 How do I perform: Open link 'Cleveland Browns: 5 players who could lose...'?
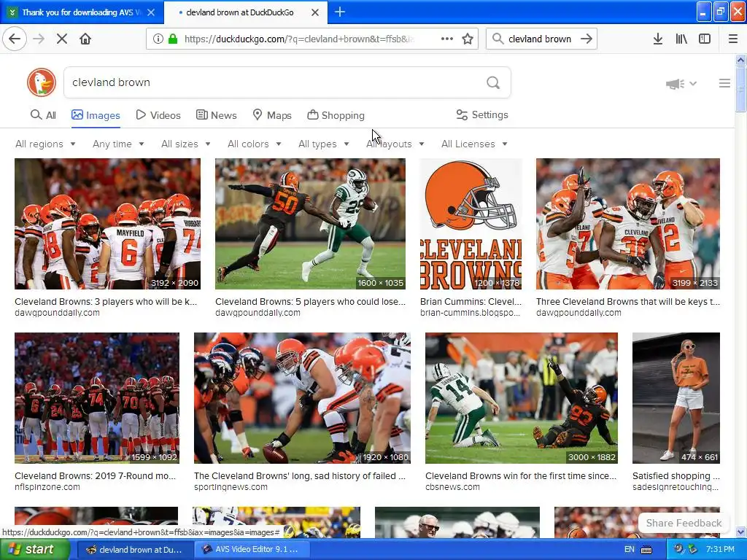pyautogui.click(x=310, y=301)
